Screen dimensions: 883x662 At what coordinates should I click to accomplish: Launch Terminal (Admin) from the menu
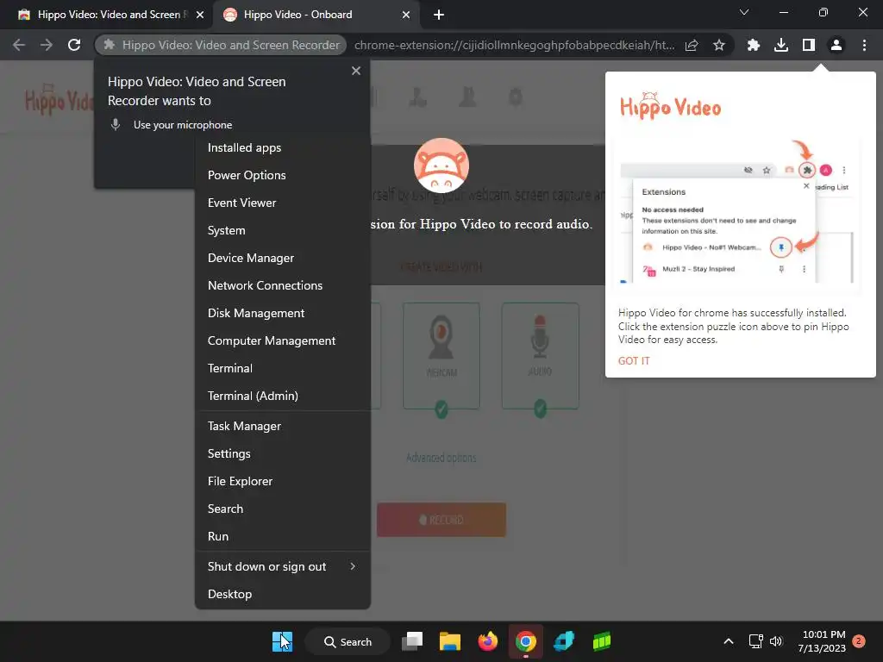click(282, 396)
